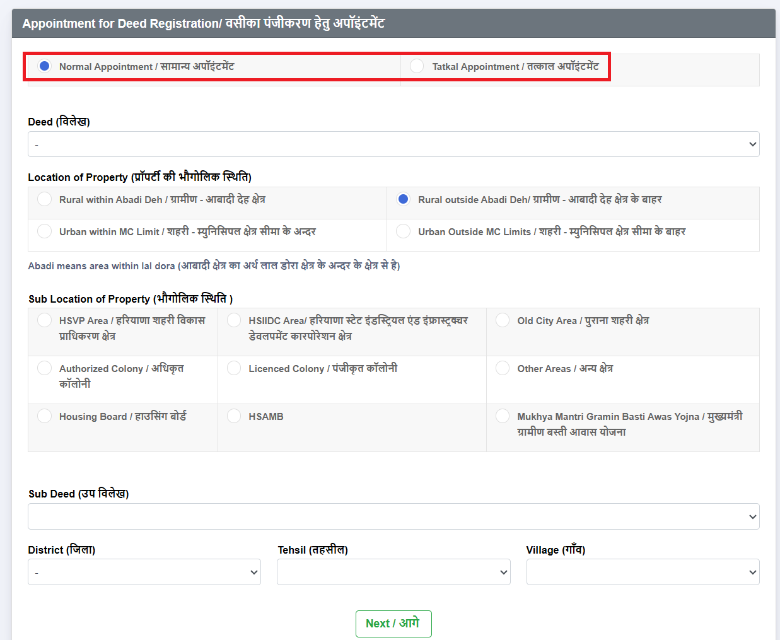Open the District dropdown
The height and width of the screenshot is (640, 780).
point(144,573)
